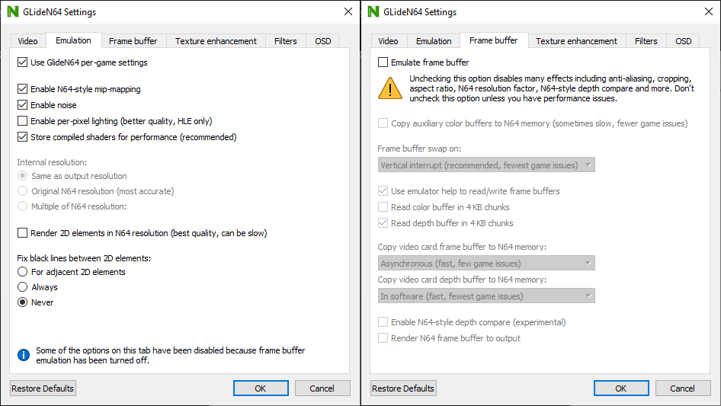Screen dimensions: 721x406
Task: Open the Frame buffer swap on dropdown
Action: coord(486,165)
